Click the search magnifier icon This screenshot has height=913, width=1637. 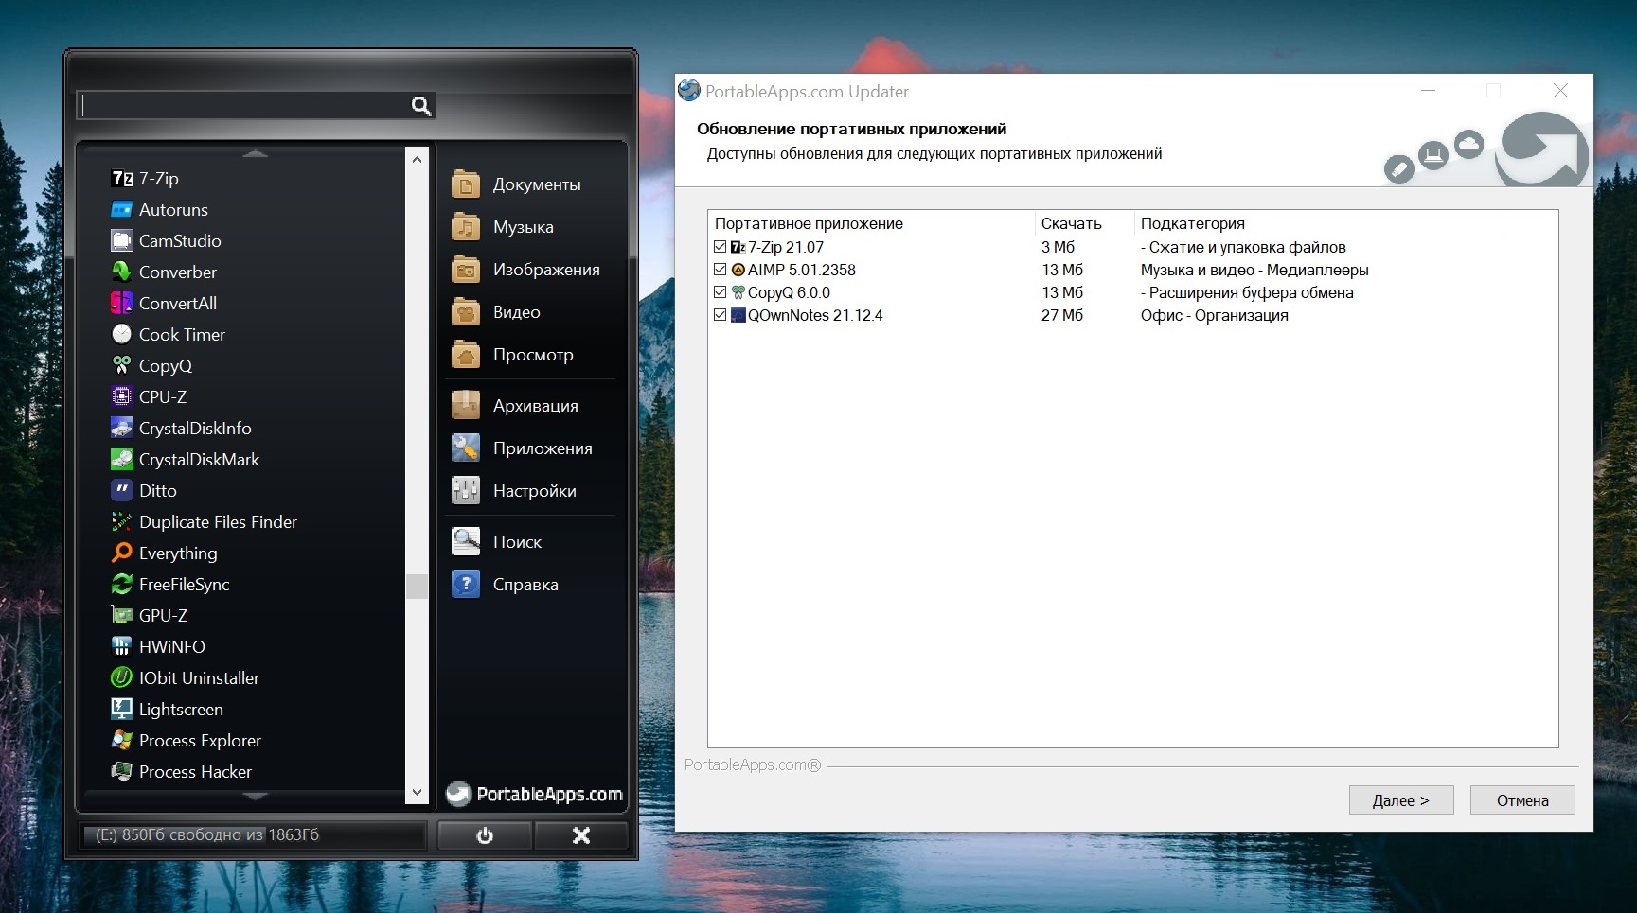(420, 106)
